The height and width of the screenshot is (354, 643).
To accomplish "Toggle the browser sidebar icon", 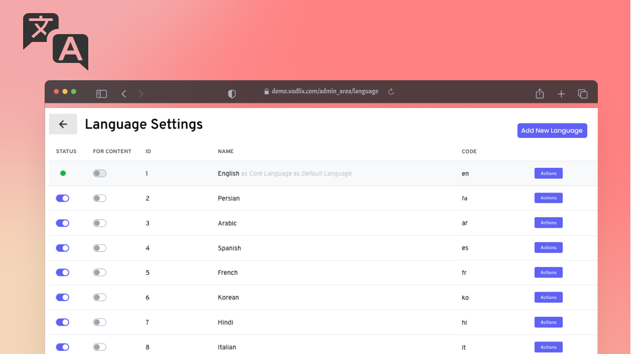I will tap(101, 94).
